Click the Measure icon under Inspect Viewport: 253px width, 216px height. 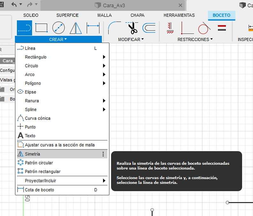[x=250, y=28]
